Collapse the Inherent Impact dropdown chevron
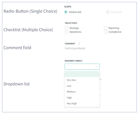This screenshot has height=114, width=138. tap(96, 67)
